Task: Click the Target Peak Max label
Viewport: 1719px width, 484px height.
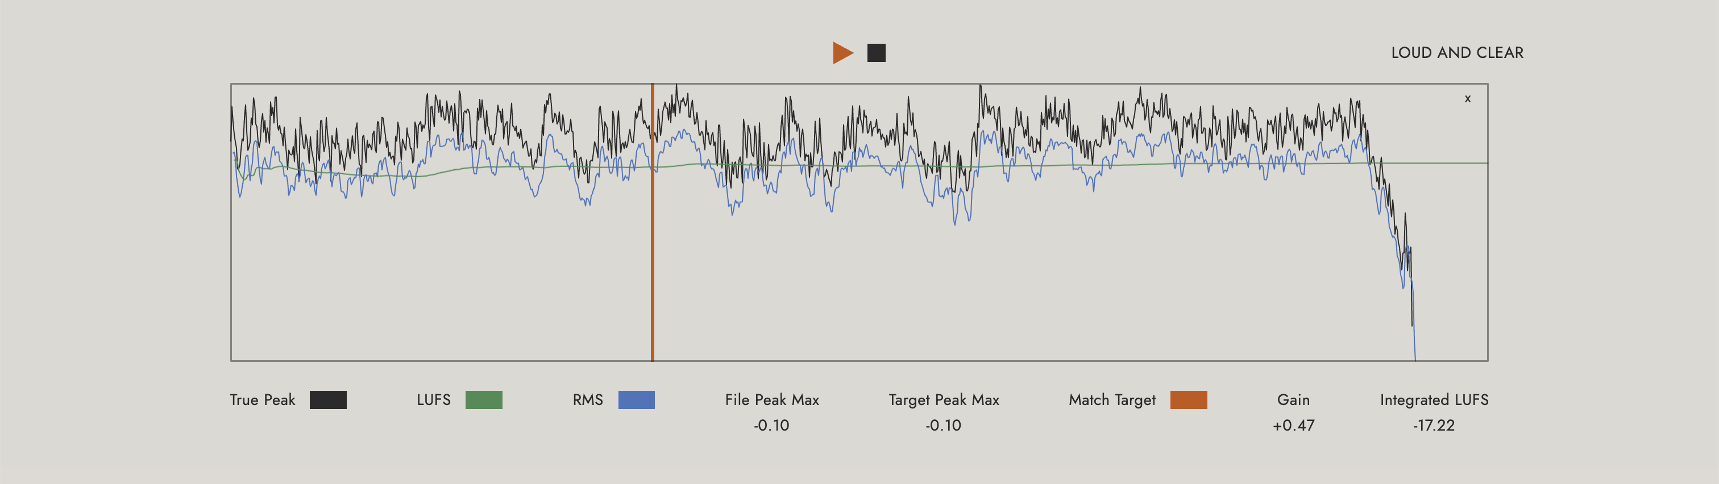Action: coord(944,400)
